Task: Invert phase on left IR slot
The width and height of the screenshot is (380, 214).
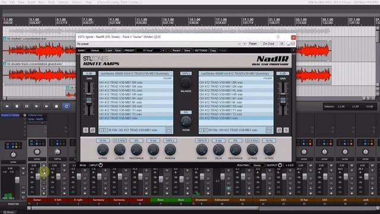Action: tap(93, 130)
